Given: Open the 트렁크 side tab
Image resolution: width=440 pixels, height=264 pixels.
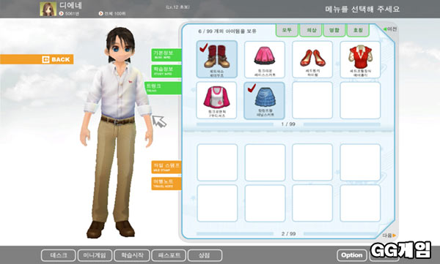Looking at the screenshot, I should click(x=163, y=88).
